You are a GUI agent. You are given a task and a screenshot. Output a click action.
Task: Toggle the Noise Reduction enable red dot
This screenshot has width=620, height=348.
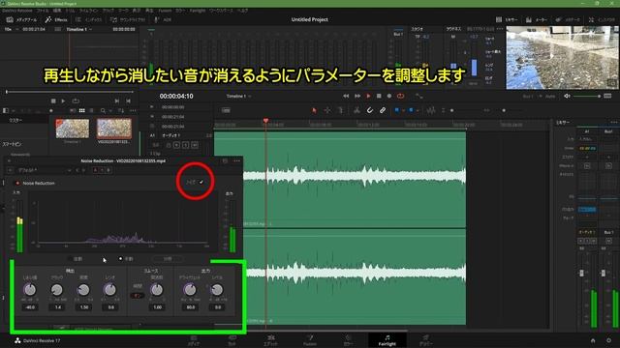click(x=17, y=183)
